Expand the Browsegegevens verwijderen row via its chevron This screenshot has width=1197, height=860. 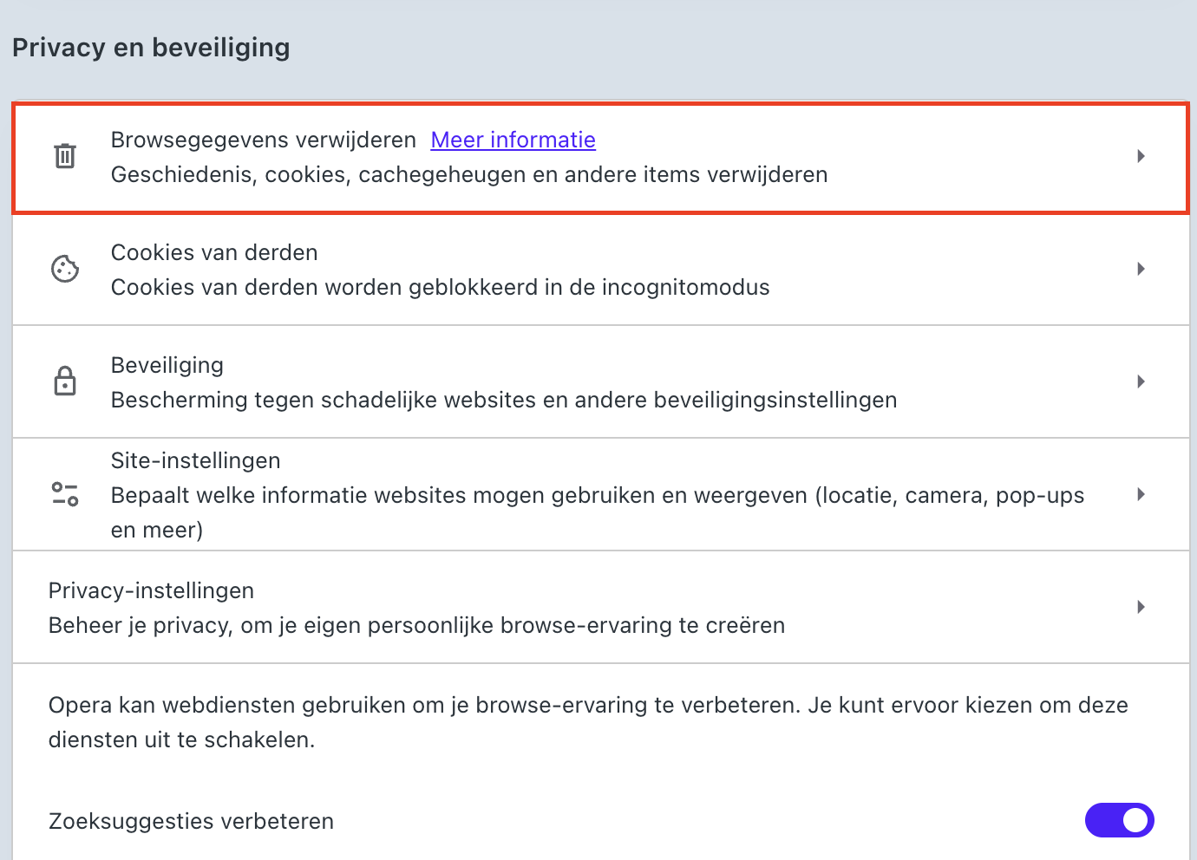click(x=1141, y=157)
